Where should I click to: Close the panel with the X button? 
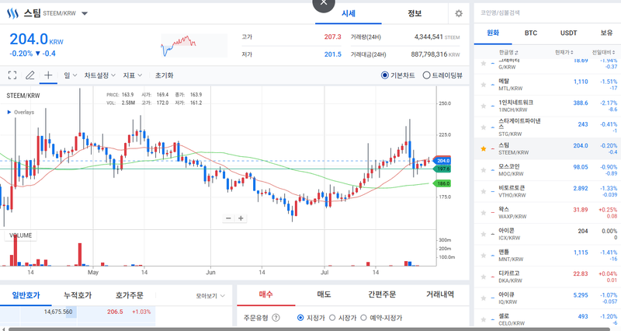(324, 3)
